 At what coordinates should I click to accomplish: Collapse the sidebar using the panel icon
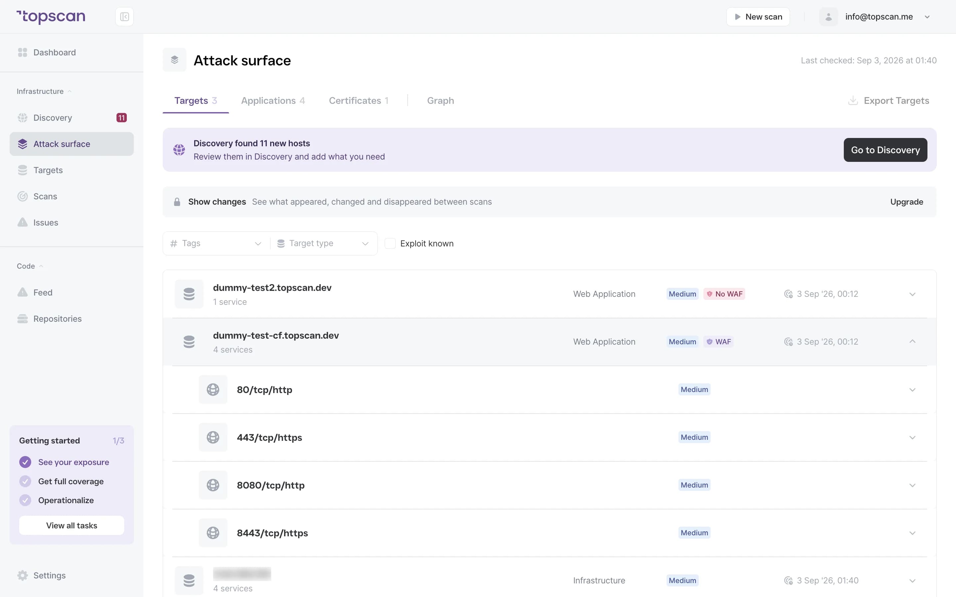[124, 17]
